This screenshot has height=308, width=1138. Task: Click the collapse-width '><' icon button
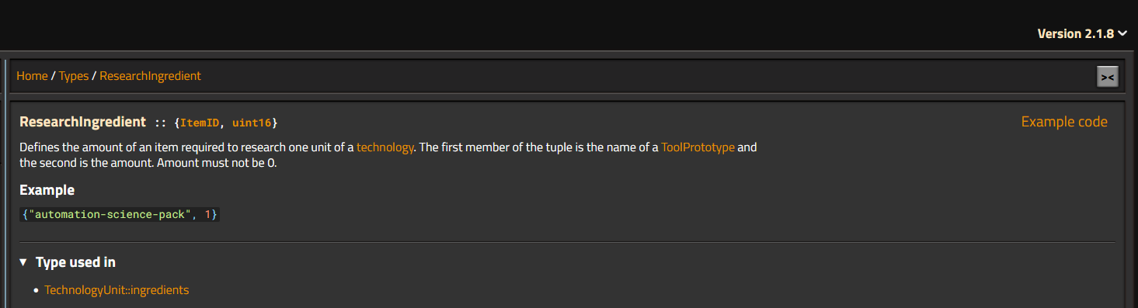tap(1107, 76)
